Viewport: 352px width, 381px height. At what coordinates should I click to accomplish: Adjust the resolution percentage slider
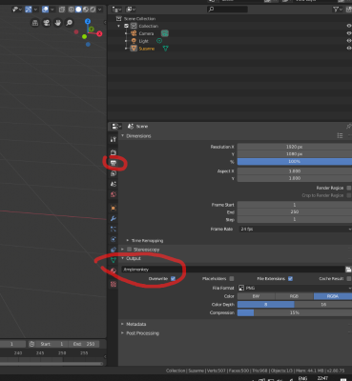[295, 162]
